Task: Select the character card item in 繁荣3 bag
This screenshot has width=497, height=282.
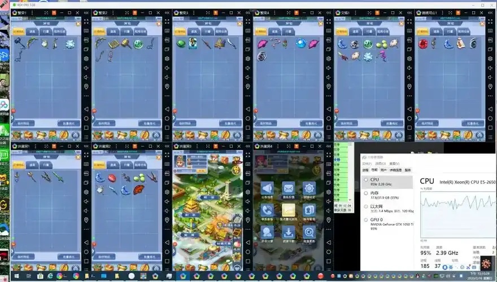Action: [x=193, y=43]
